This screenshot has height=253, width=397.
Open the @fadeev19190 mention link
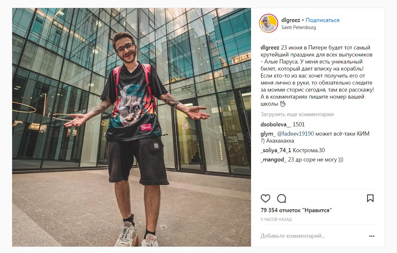(x=295, y=134)
